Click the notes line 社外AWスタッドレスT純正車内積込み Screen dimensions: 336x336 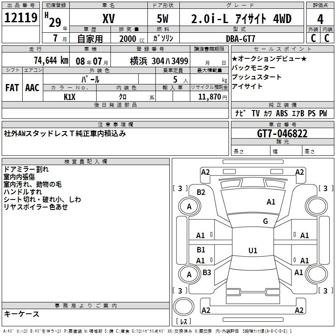tap(65, 134)
